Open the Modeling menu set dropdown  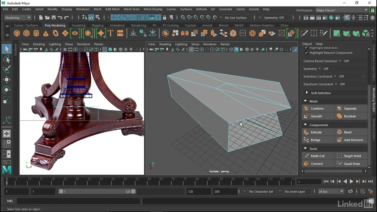point(18,18)
